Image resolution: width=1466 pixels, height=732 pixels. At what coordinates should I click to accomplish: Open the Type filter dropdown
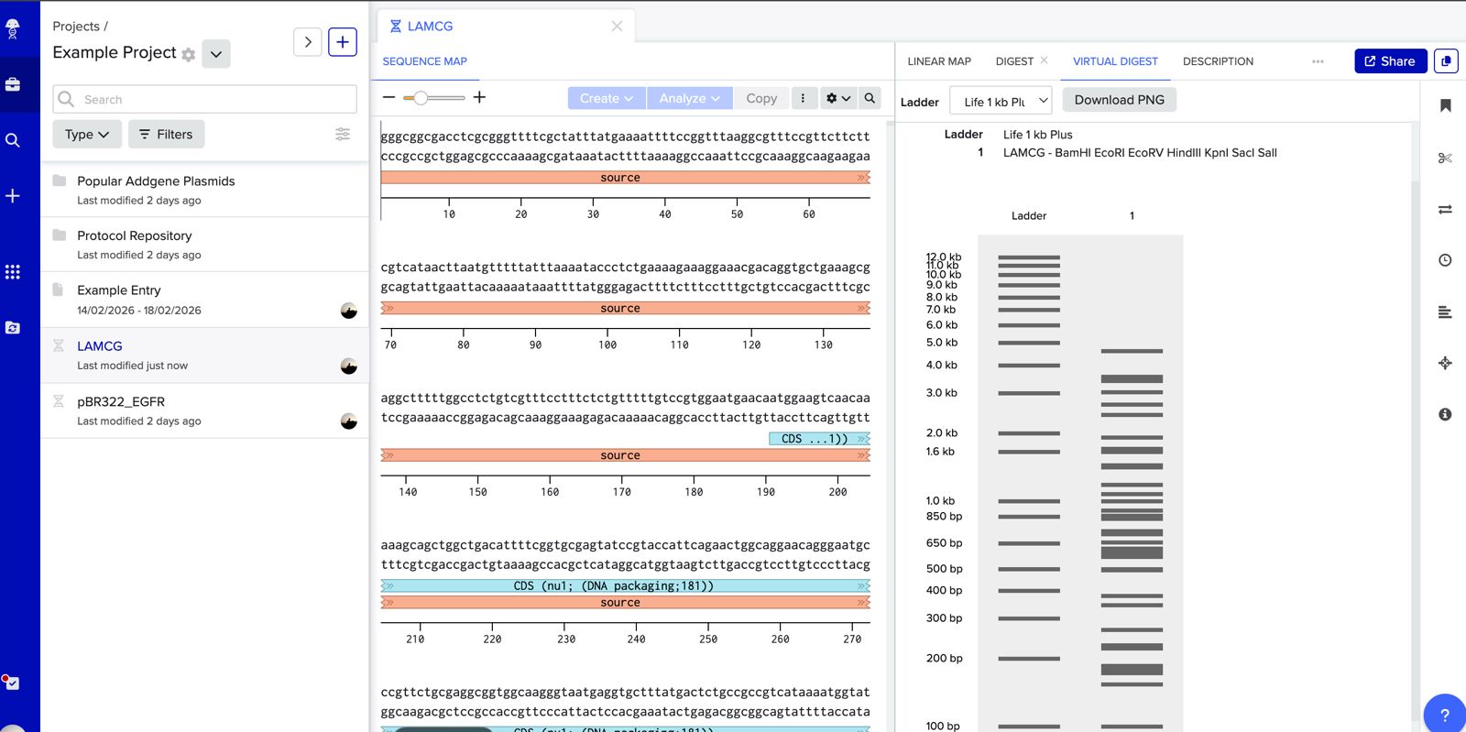[87, 134]
